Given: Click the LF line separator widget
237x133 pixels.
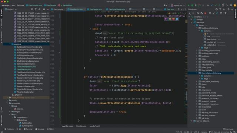Looking at the screenshot, I should click(x=191, y=132).
